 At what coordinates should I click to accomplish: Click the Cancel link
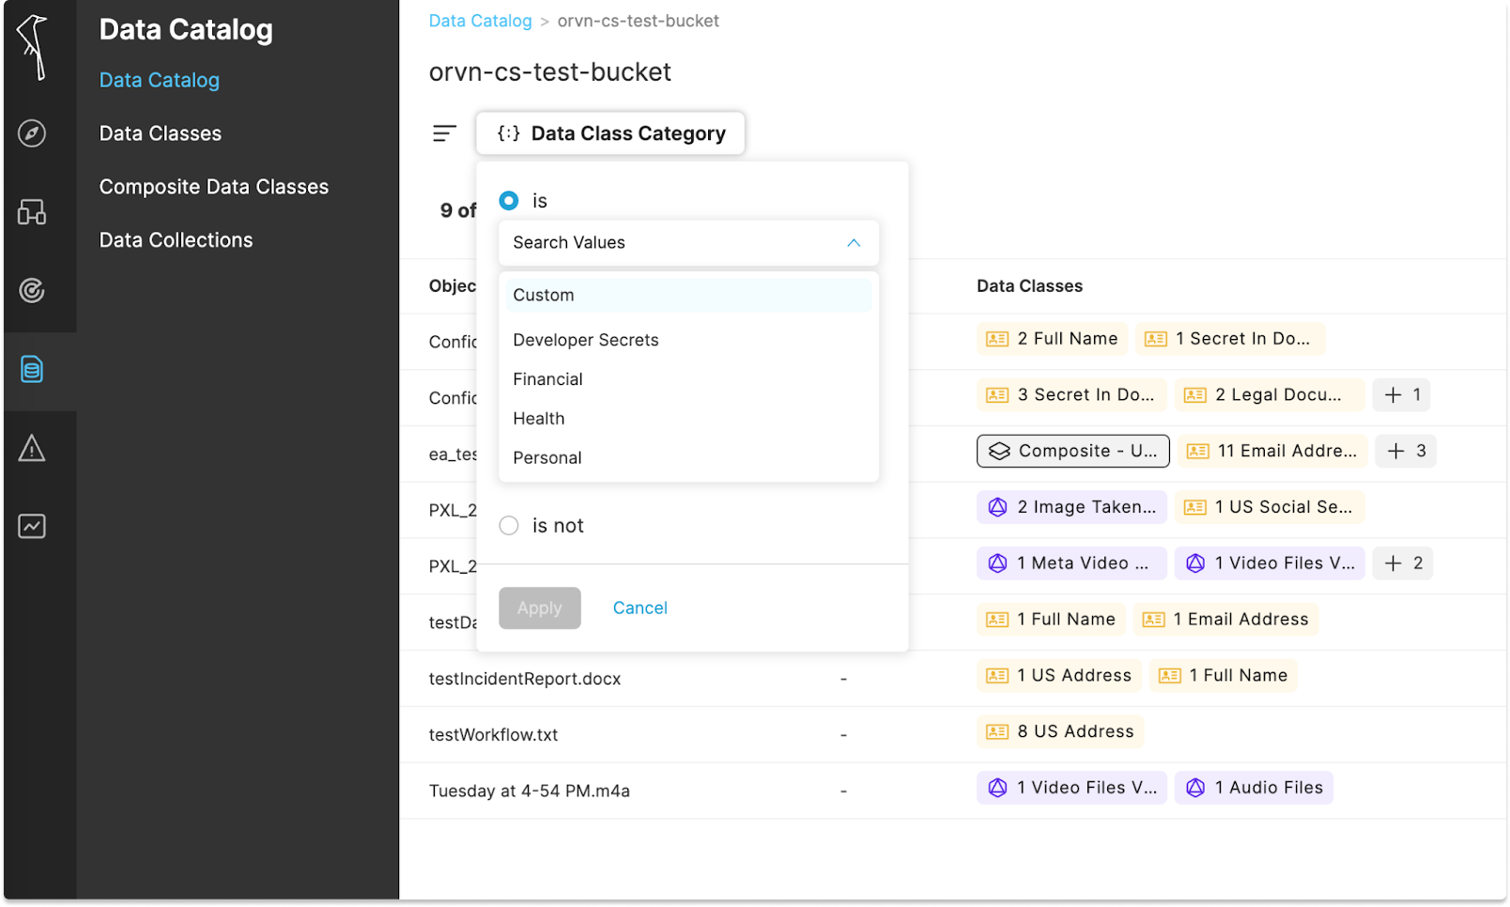coord(640,608)
